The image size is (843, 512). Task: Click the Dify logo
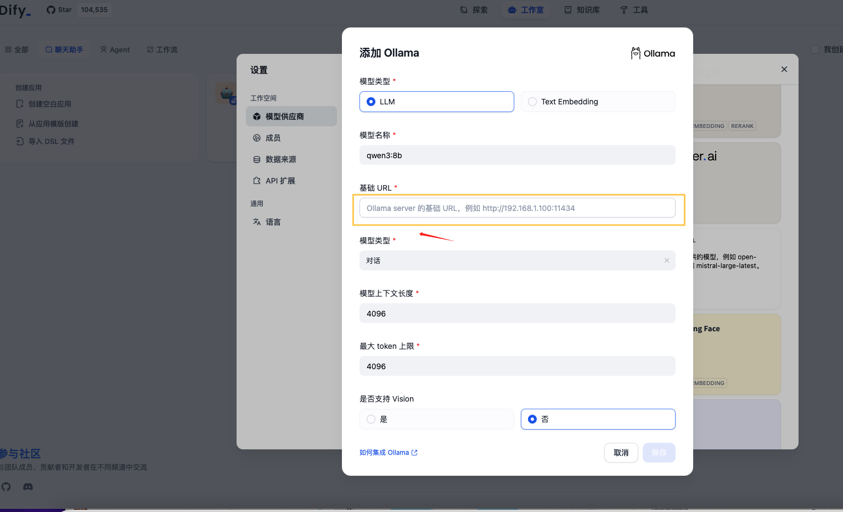[x=15, y=10]
